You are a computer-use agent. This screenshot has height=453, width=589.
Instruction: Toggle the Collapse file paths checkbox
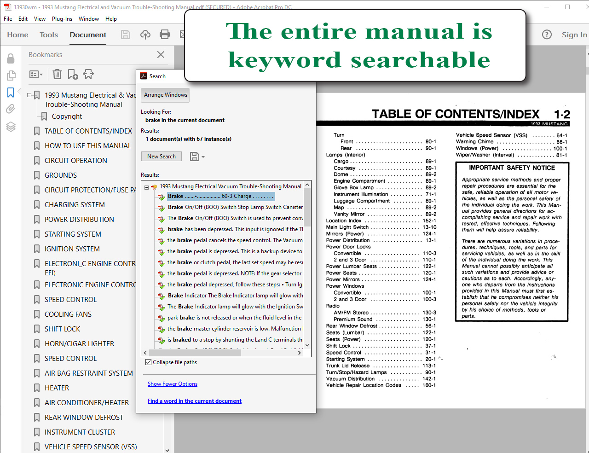148,362
